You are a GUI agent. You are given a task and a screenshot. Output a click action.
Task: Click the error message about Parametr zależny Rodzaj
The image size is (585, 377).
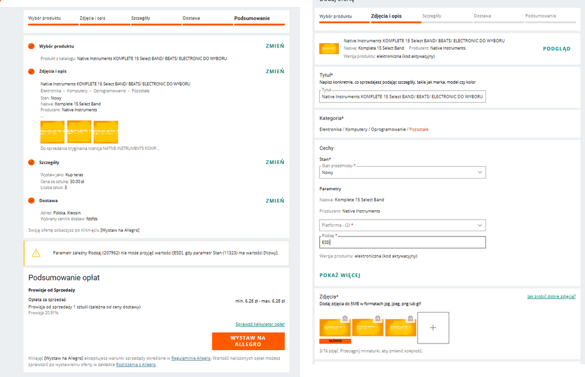tap(166, 253)
